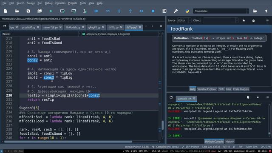Select the IPython Console tab
This screenshot has width=272, height=153.
214,142
